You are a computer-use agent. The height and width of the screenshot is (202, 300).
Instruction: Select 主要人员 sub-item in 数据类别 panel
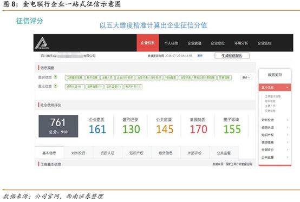point(270,106)
